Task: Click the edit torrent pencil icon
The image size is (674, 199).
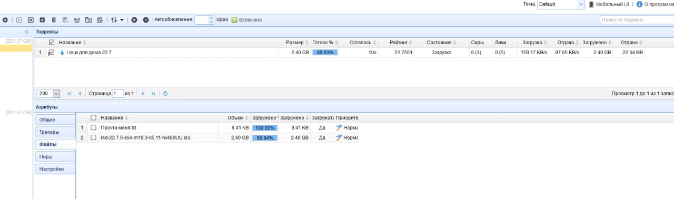Action: pyautogui.click(x=42, y=20)
